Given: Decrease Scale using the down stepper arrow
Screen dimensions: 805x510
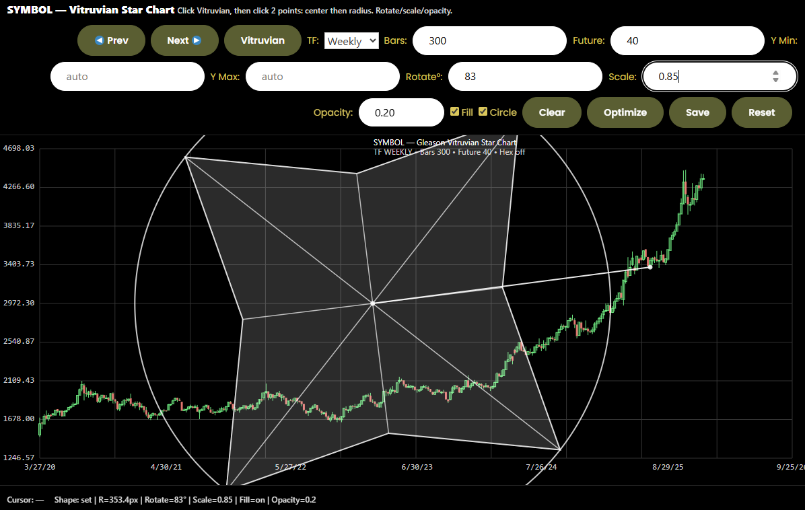Looking at the screenshot, I should point(775,80).
